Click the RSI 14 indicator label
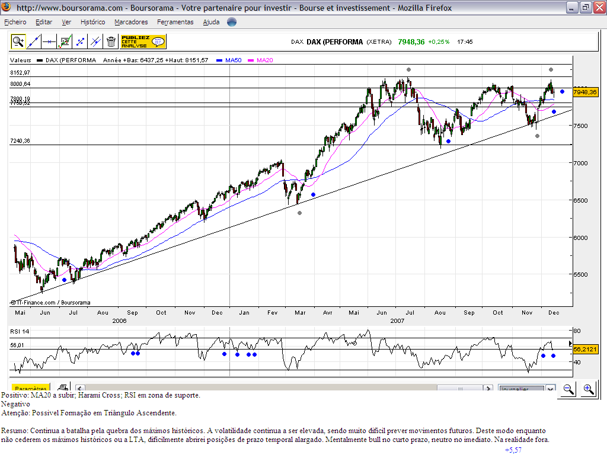Screen dimensions: 607x455 (x=20, y=332)
